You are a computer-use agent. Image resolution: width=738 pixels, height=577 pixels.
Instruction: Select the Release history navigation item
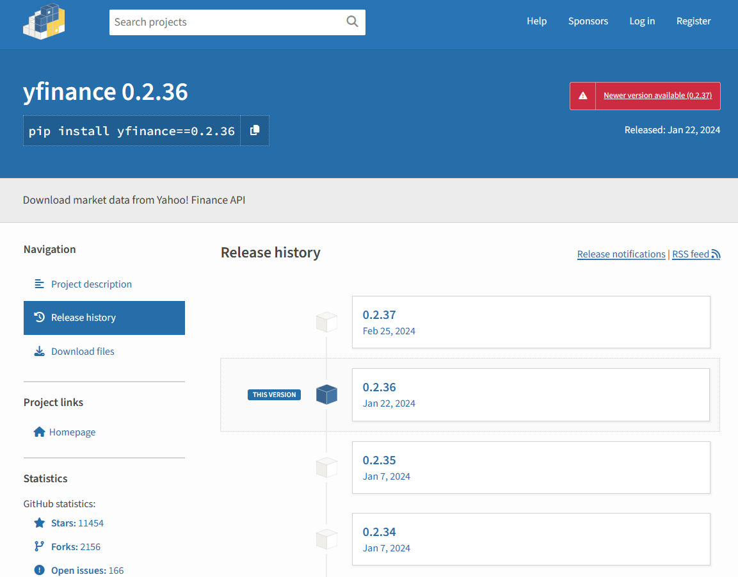83,317
